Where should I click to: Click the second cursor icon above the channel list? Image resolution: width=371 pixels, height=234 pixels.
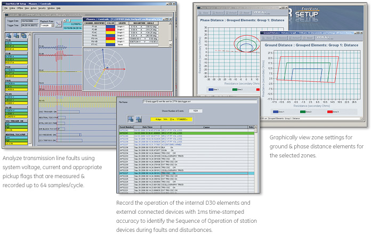tap(17, 36)
